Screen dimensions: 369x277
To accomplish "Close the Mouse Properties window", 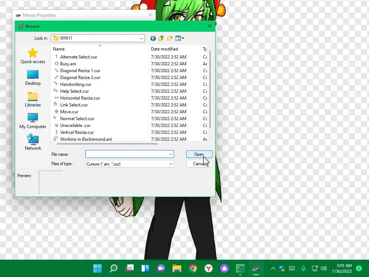I will (150, 15).
